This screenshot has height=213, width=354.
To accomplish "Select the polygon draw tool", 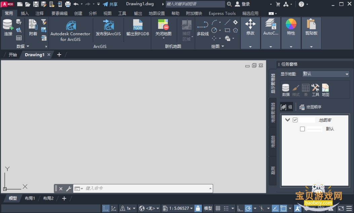I will point(235,30).
